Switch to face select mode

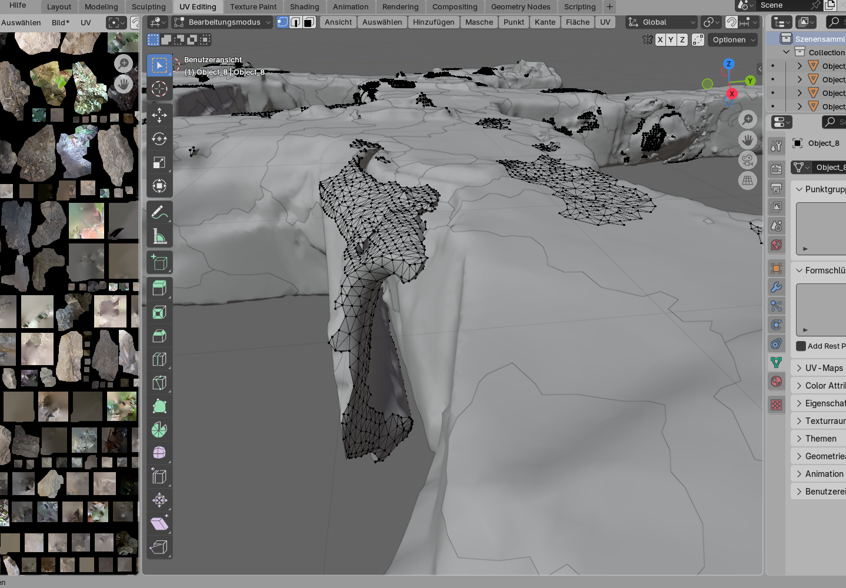click(x=309, y=22)
